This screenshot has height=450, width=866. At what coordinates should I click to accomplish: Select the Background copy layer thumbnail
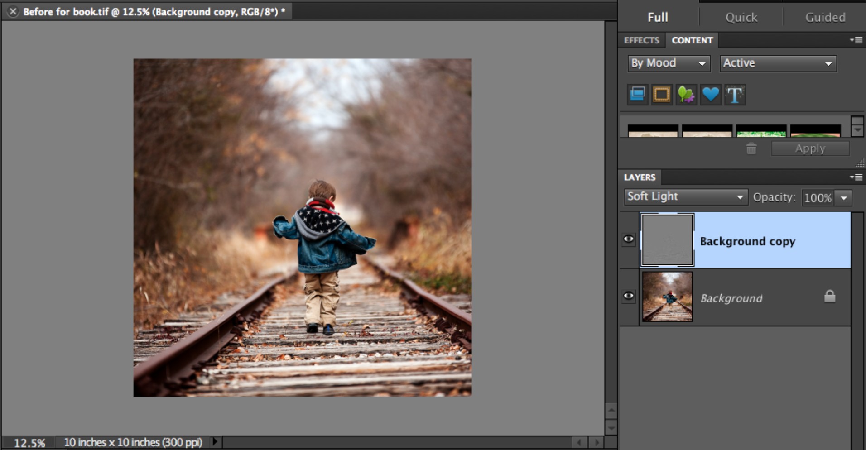click(667, 240)
